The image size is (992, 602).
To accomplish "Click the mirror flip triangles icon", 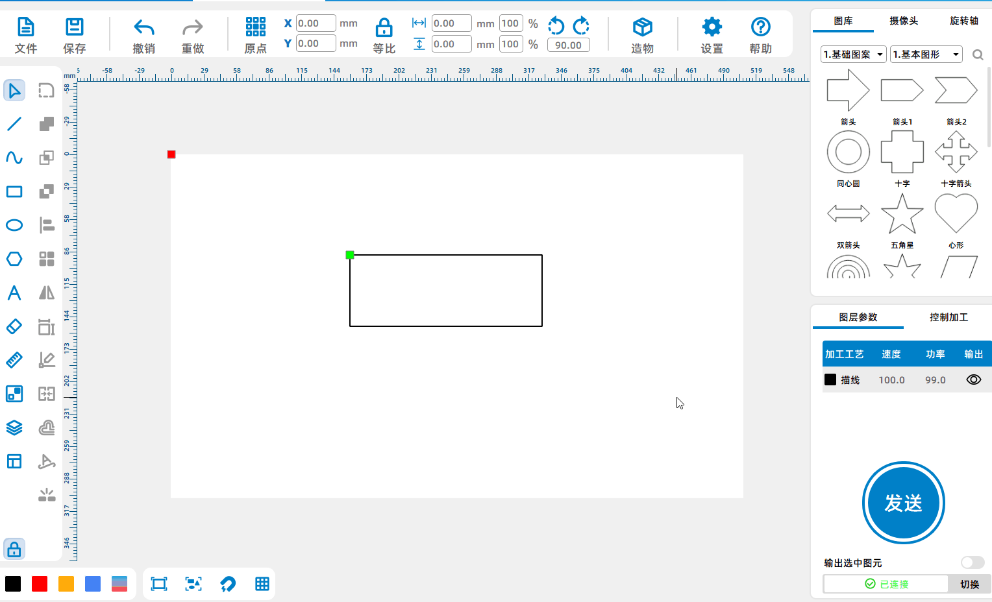I will pos(47,293).
